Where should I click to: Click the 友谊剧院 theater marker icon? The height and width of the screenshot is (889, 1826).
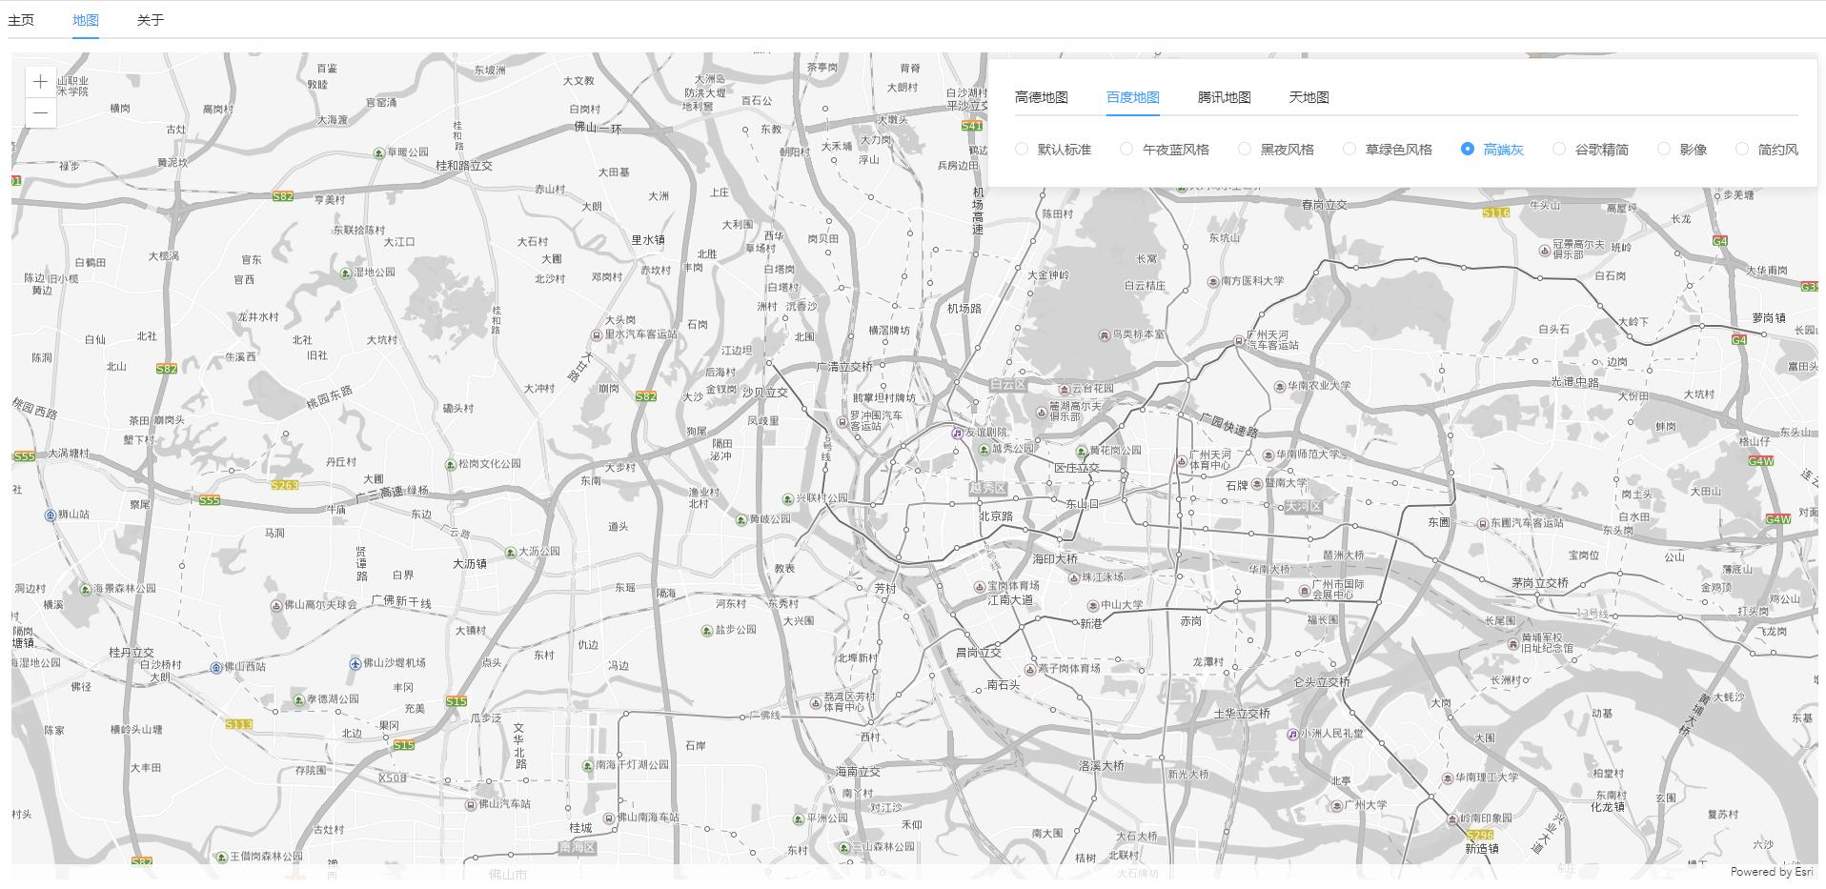[957, 434]
